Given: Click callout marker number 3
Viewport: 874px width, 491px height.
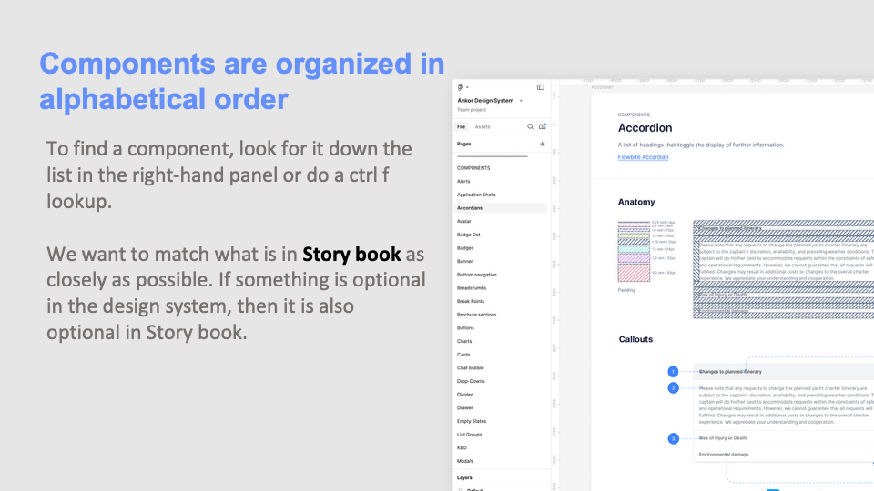Looking at the screenshot, I should pyautogui.click(x=673, y=438).
